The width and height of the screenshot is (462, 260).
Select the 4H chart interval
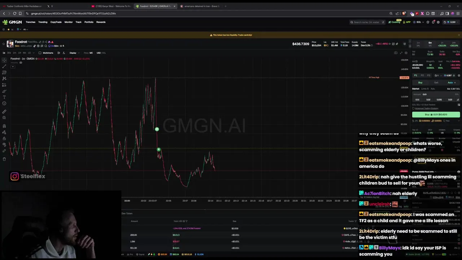click(x=25, y=53)
